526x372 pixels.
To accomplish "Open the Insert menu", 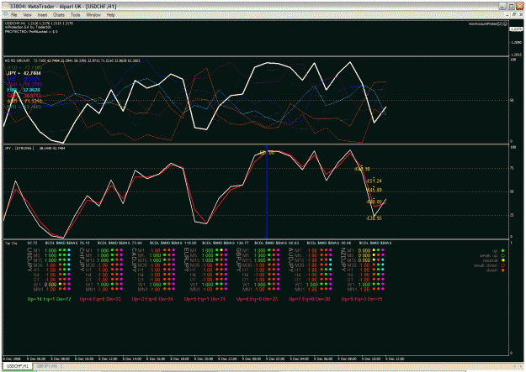I will click(x=42, y=15).
